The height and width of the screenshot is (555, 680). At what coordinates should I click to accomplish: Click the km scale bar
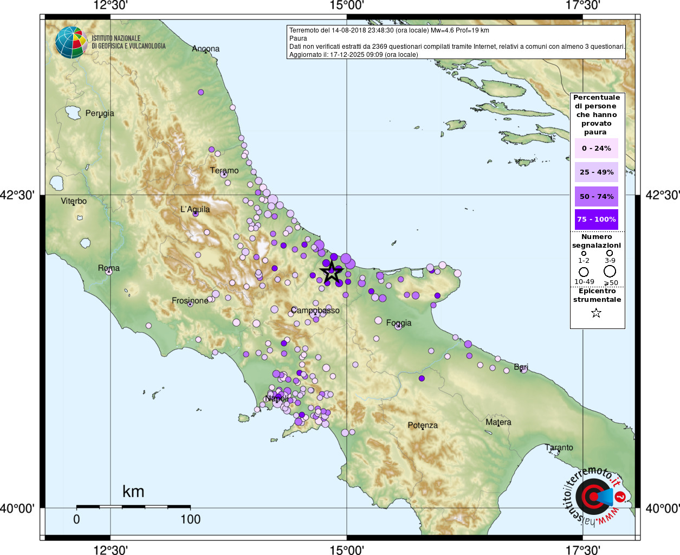133,507
